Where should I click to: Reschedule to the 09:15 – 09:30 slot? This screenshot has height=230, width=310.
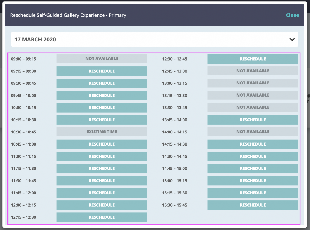(x=102, y=71)
